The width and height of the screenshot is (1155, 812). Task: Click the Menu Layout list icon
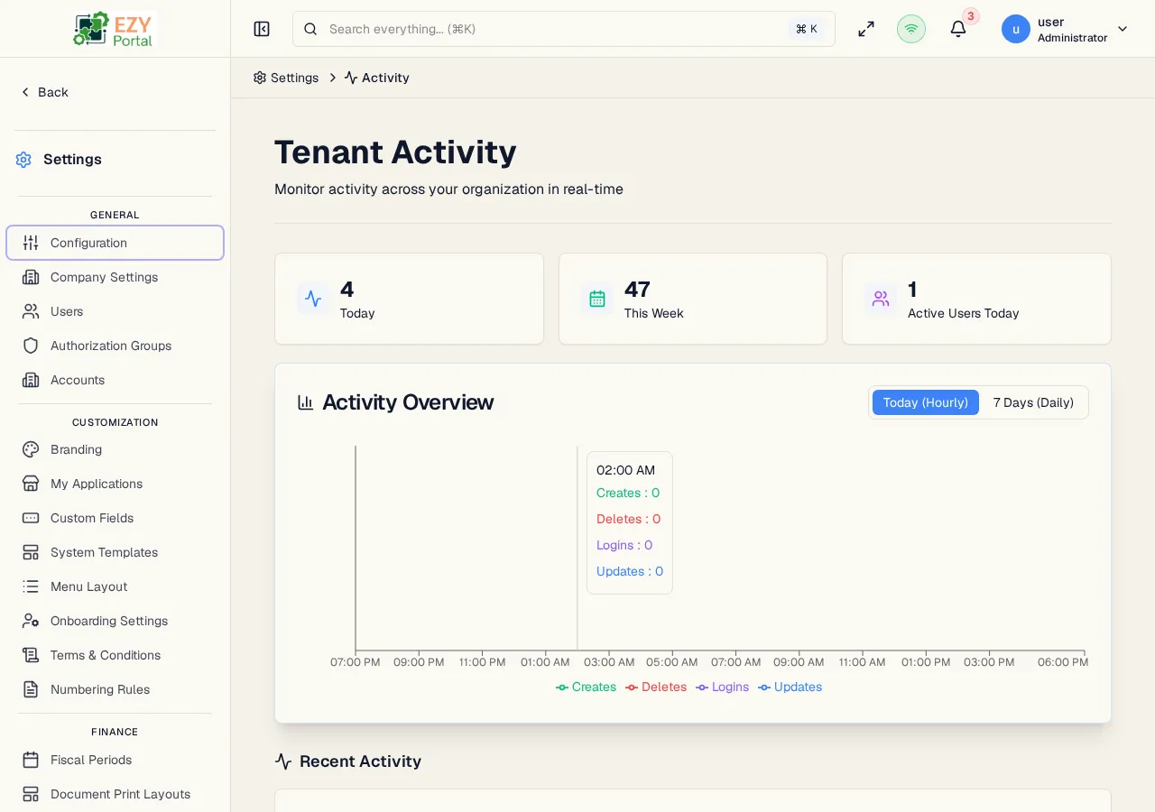pos(31,586)
